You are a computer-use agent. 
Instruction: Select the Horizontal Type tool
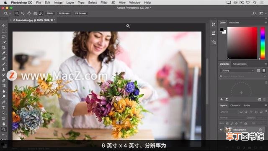[x=4, y=107]
